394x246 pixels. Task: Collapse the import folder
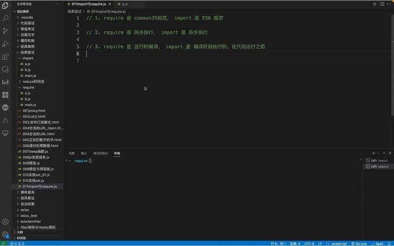tap(38, 58)
